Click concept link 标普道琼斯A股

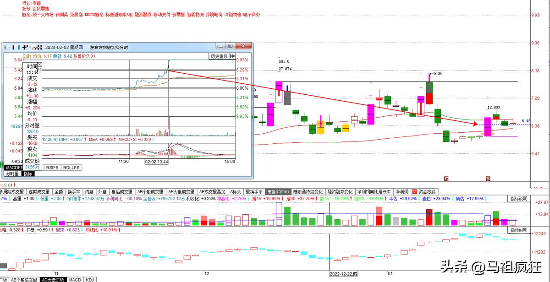(119, 15)
